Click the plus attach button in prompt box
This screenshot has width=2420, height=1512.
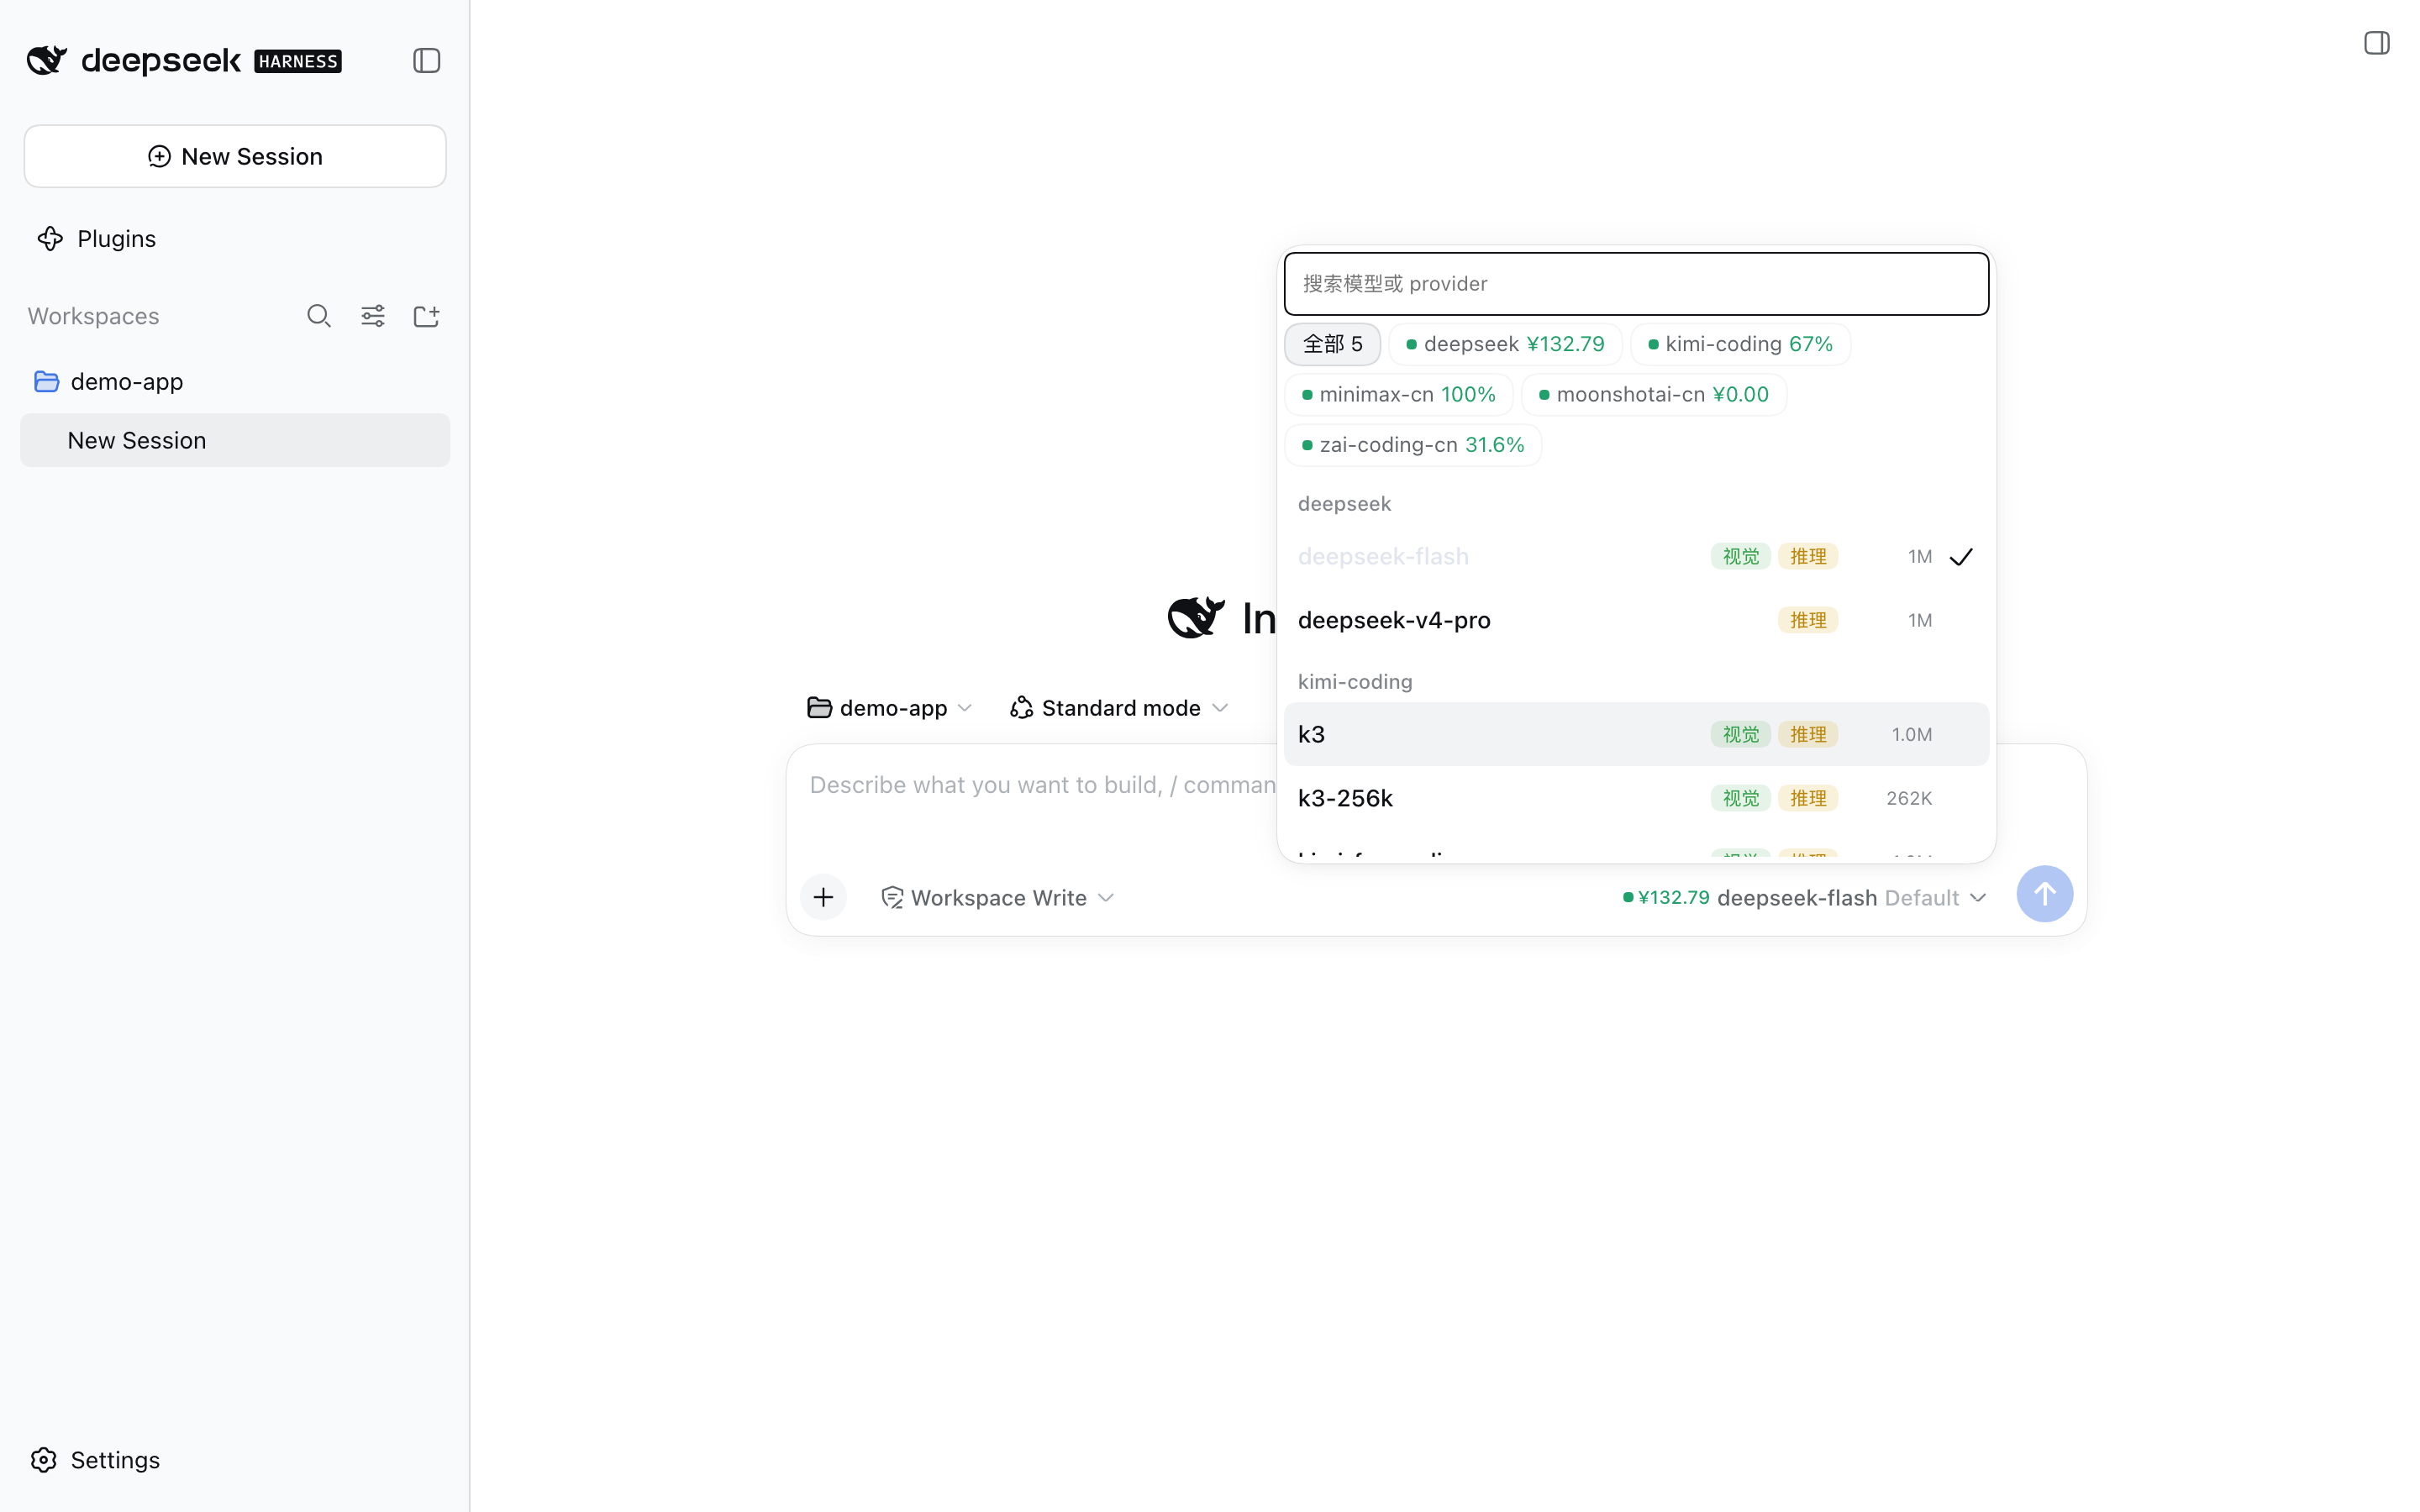(823, 897)
